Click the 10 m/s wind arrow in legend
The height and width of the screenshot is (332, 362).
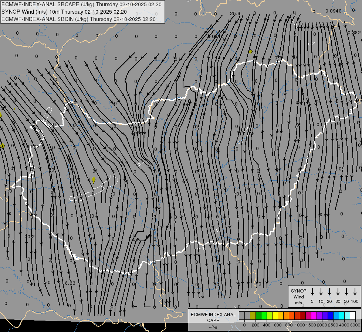[x=321, y=292]
